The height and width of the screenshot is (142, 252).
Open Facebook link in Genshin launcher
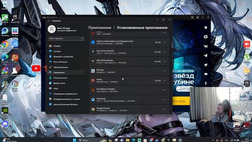[x=206, y=83]
